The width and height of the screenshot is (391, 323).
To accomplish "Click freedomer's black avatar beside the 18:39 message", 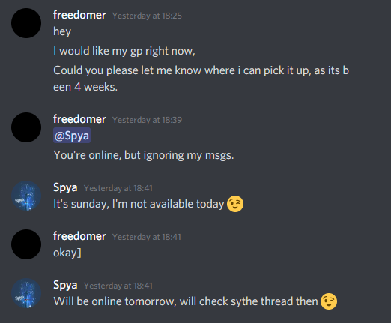I will (26, 127).
